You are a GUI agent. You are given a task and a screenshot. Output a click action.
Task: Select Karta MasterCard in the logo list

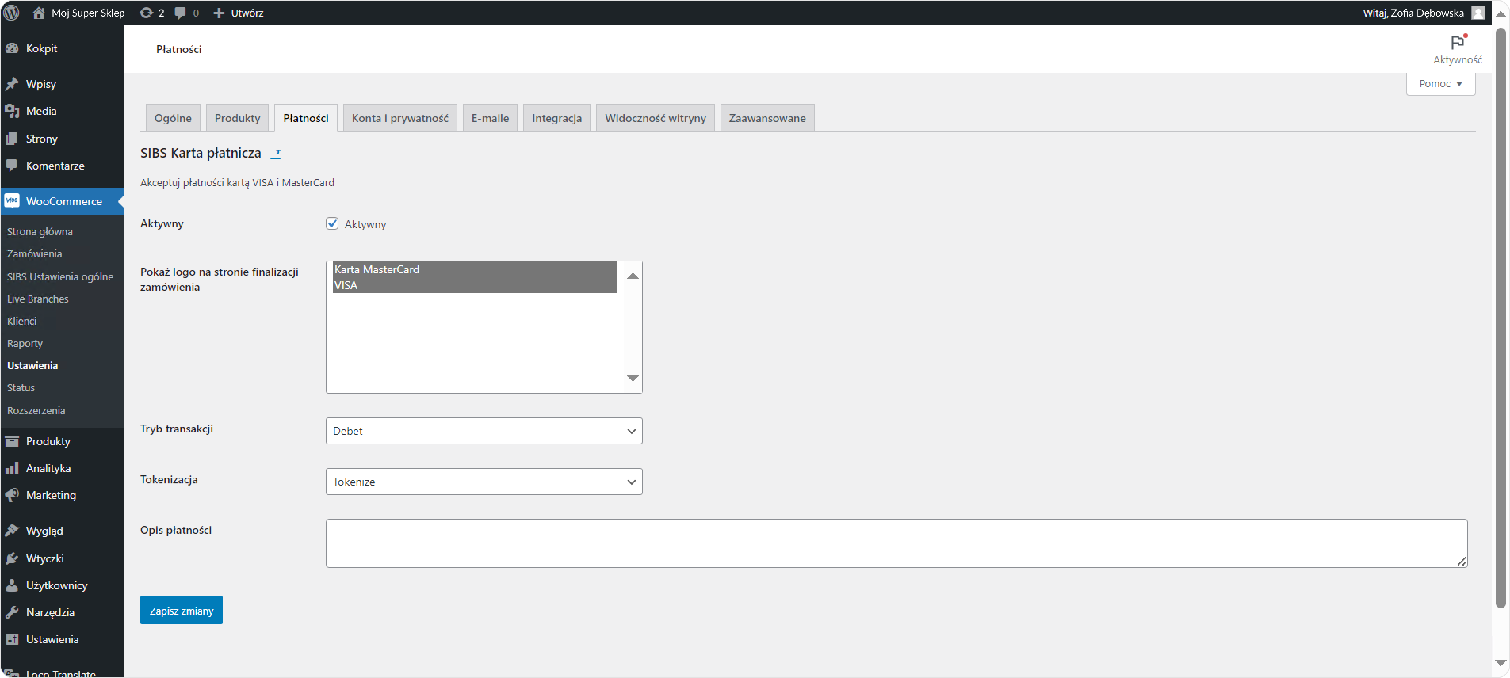377,269
